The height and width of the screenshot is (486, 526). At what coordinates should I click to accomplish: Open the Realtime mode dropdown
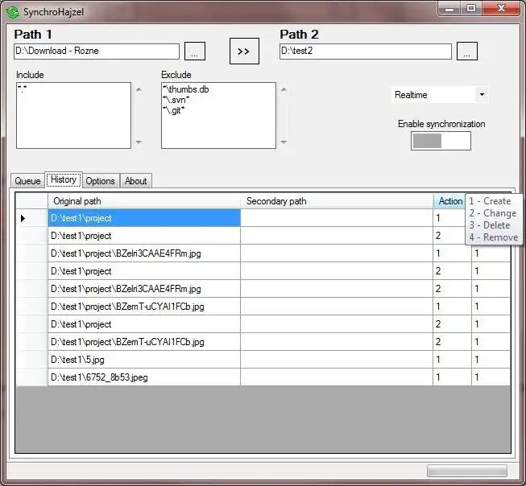(x=440, y=95)
